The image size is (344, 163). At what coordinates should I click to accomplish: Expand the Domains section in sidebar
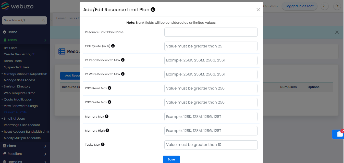click(x=24, y=161)
